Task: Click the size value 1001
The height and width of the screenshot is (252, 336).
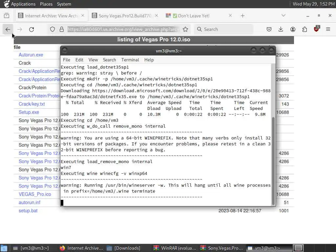Action: point(284,211)
